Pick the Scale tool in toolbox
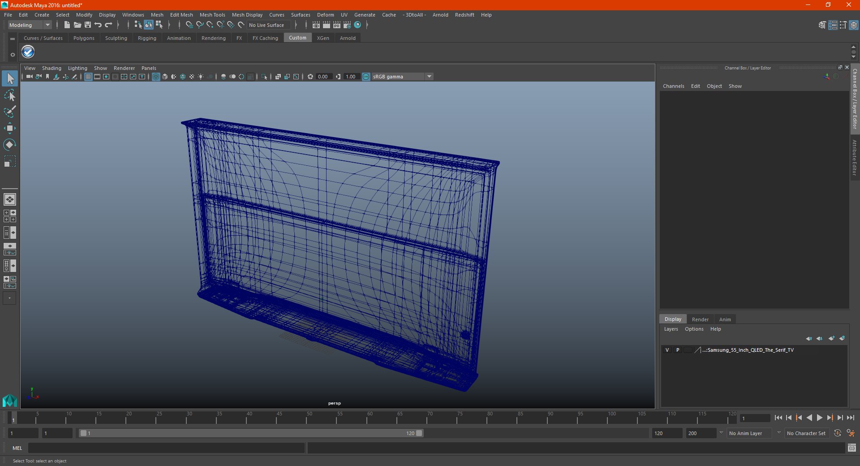The width and height of the screenshot is (860, 466). [10, 161]
